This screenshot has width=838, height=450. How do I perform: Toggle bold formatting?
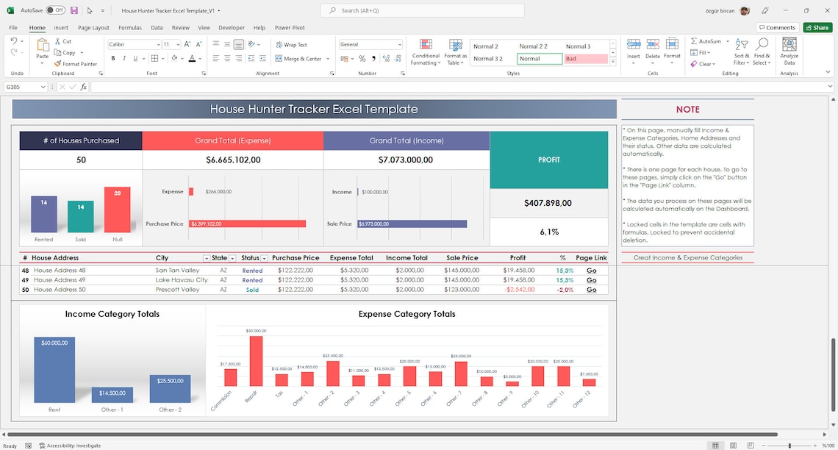click(112, 58)
